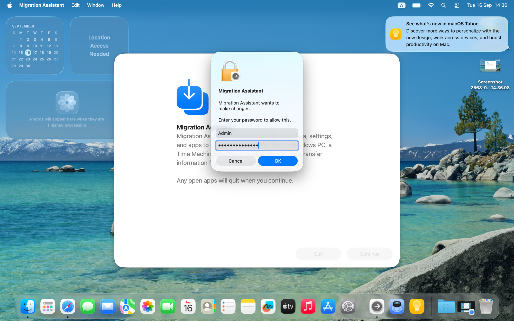Launch Maps from the Dock

(128, 306)
